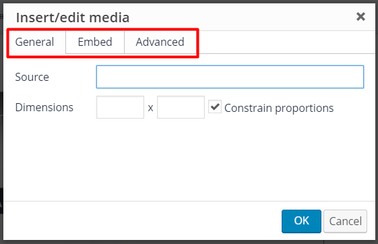
Task: Click the title bar space left of the close icon
Action: coord(241,18)
